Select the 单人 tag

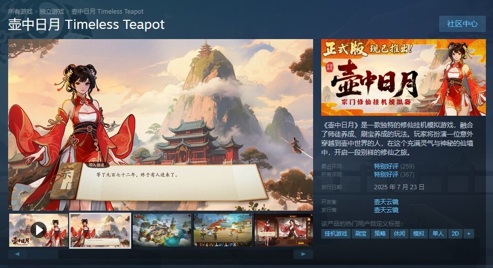438,234
